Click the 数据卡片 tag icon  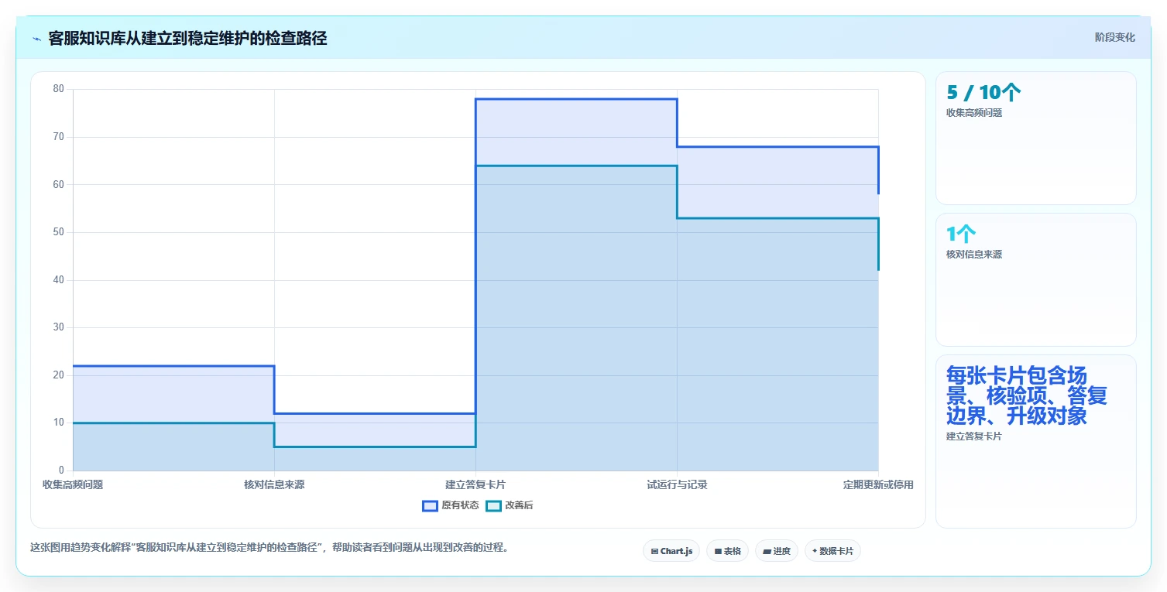[x=815, y=552]
